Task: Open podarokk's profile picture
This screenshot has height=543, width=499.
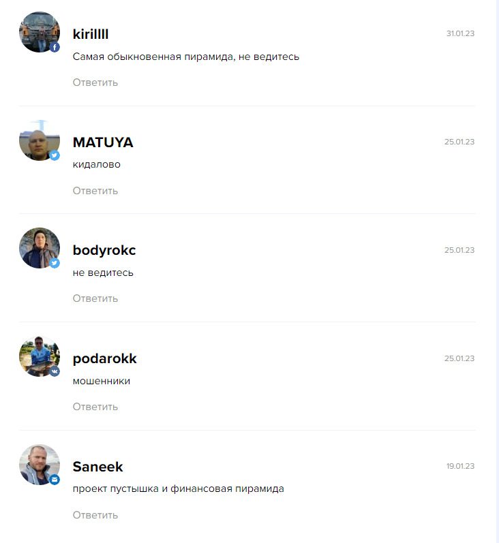Action: 40,356
